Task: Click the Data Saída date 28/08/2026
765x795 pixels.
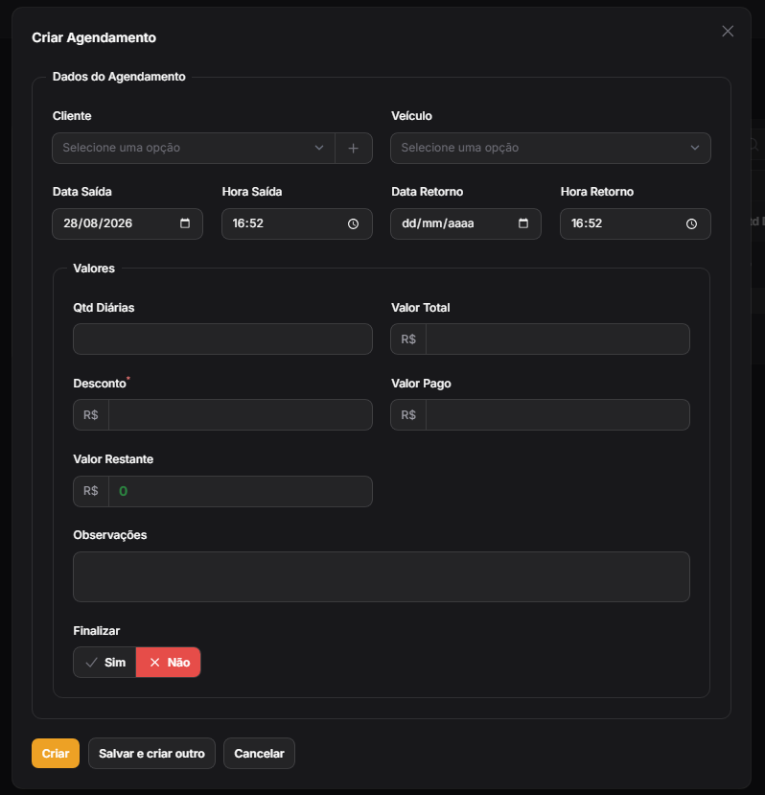Action: (98, 223)
